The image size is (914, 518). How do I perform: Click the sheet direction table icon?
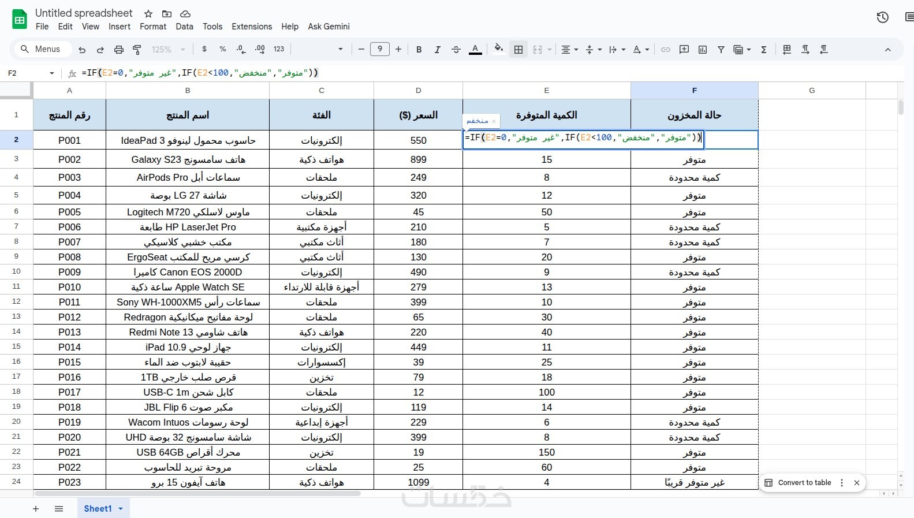tap(787, 50)
